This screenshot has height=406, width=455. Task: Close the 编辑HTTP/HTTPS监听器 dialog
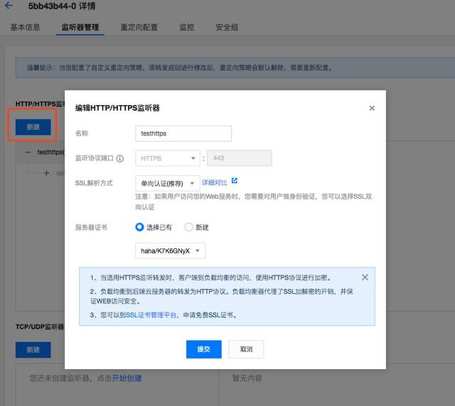tap(371, 109)
